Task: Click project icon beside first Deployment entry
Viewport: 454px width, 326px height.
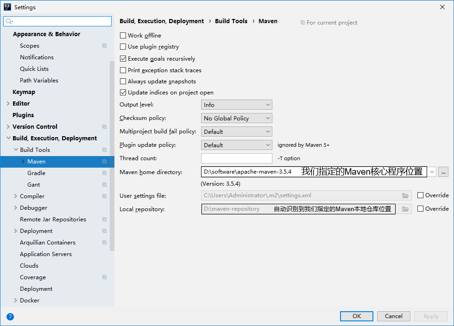Action: [x=105, y=231]
